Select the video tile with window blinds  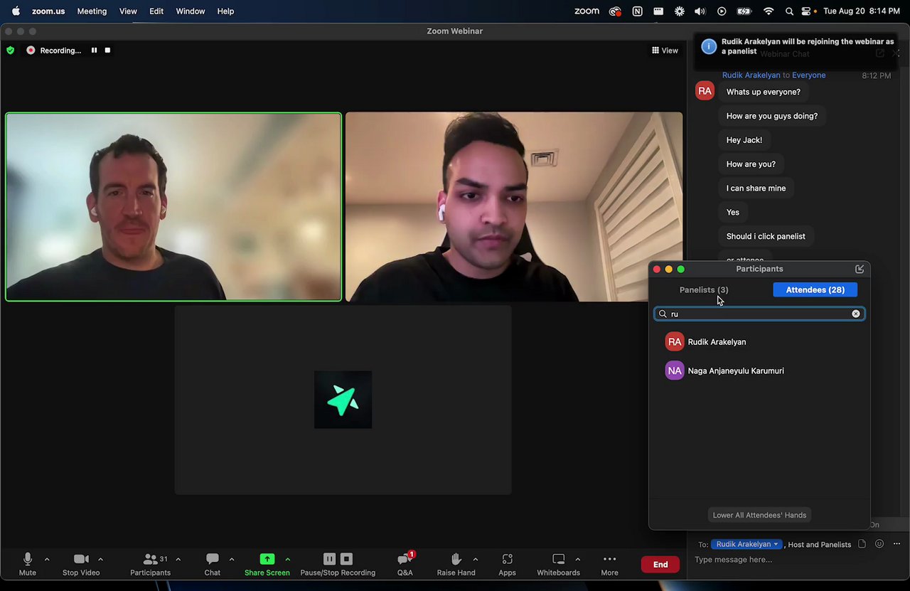tap(513, 207)
